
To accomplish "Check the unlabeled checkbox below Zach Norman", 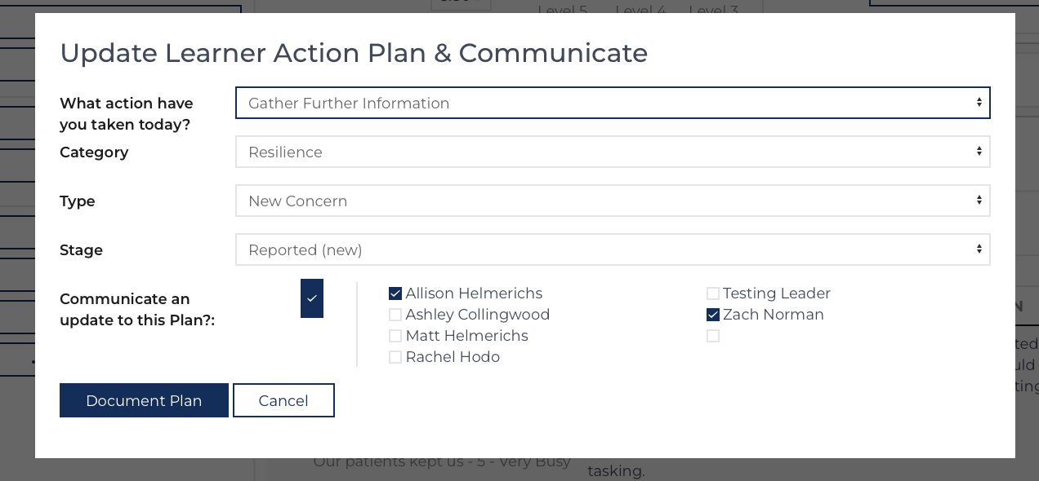I will pyautogui.click(x=713, y=336).
